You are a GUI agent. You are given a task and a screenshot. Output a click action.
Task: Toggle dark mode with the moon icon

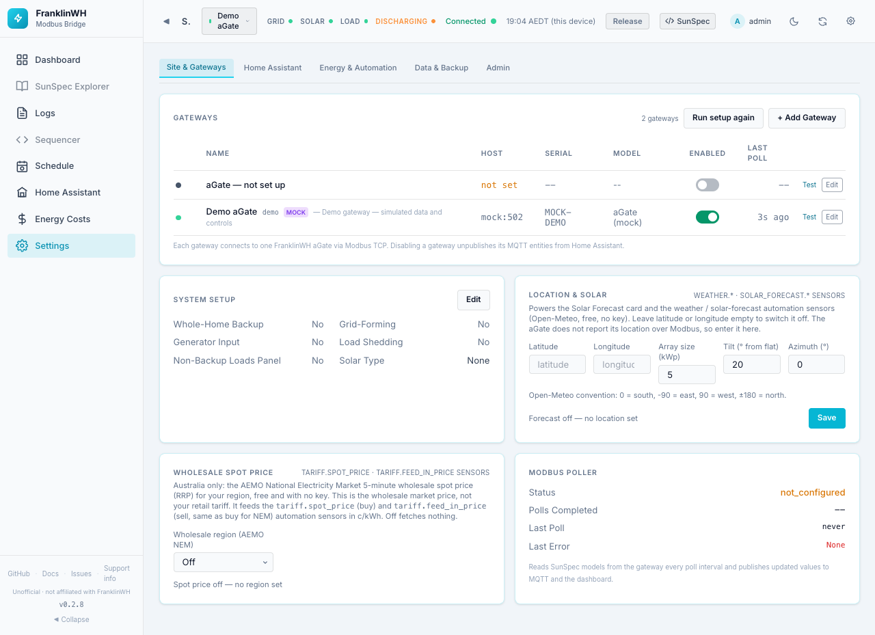coord(794,21)
